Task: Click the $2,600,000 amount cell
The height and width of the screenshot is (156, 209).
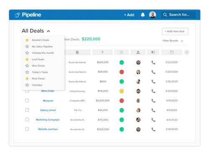Action: coord(103,101)
